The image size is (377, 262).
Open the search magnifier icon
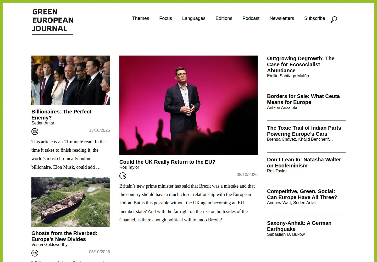coord(334,19)
